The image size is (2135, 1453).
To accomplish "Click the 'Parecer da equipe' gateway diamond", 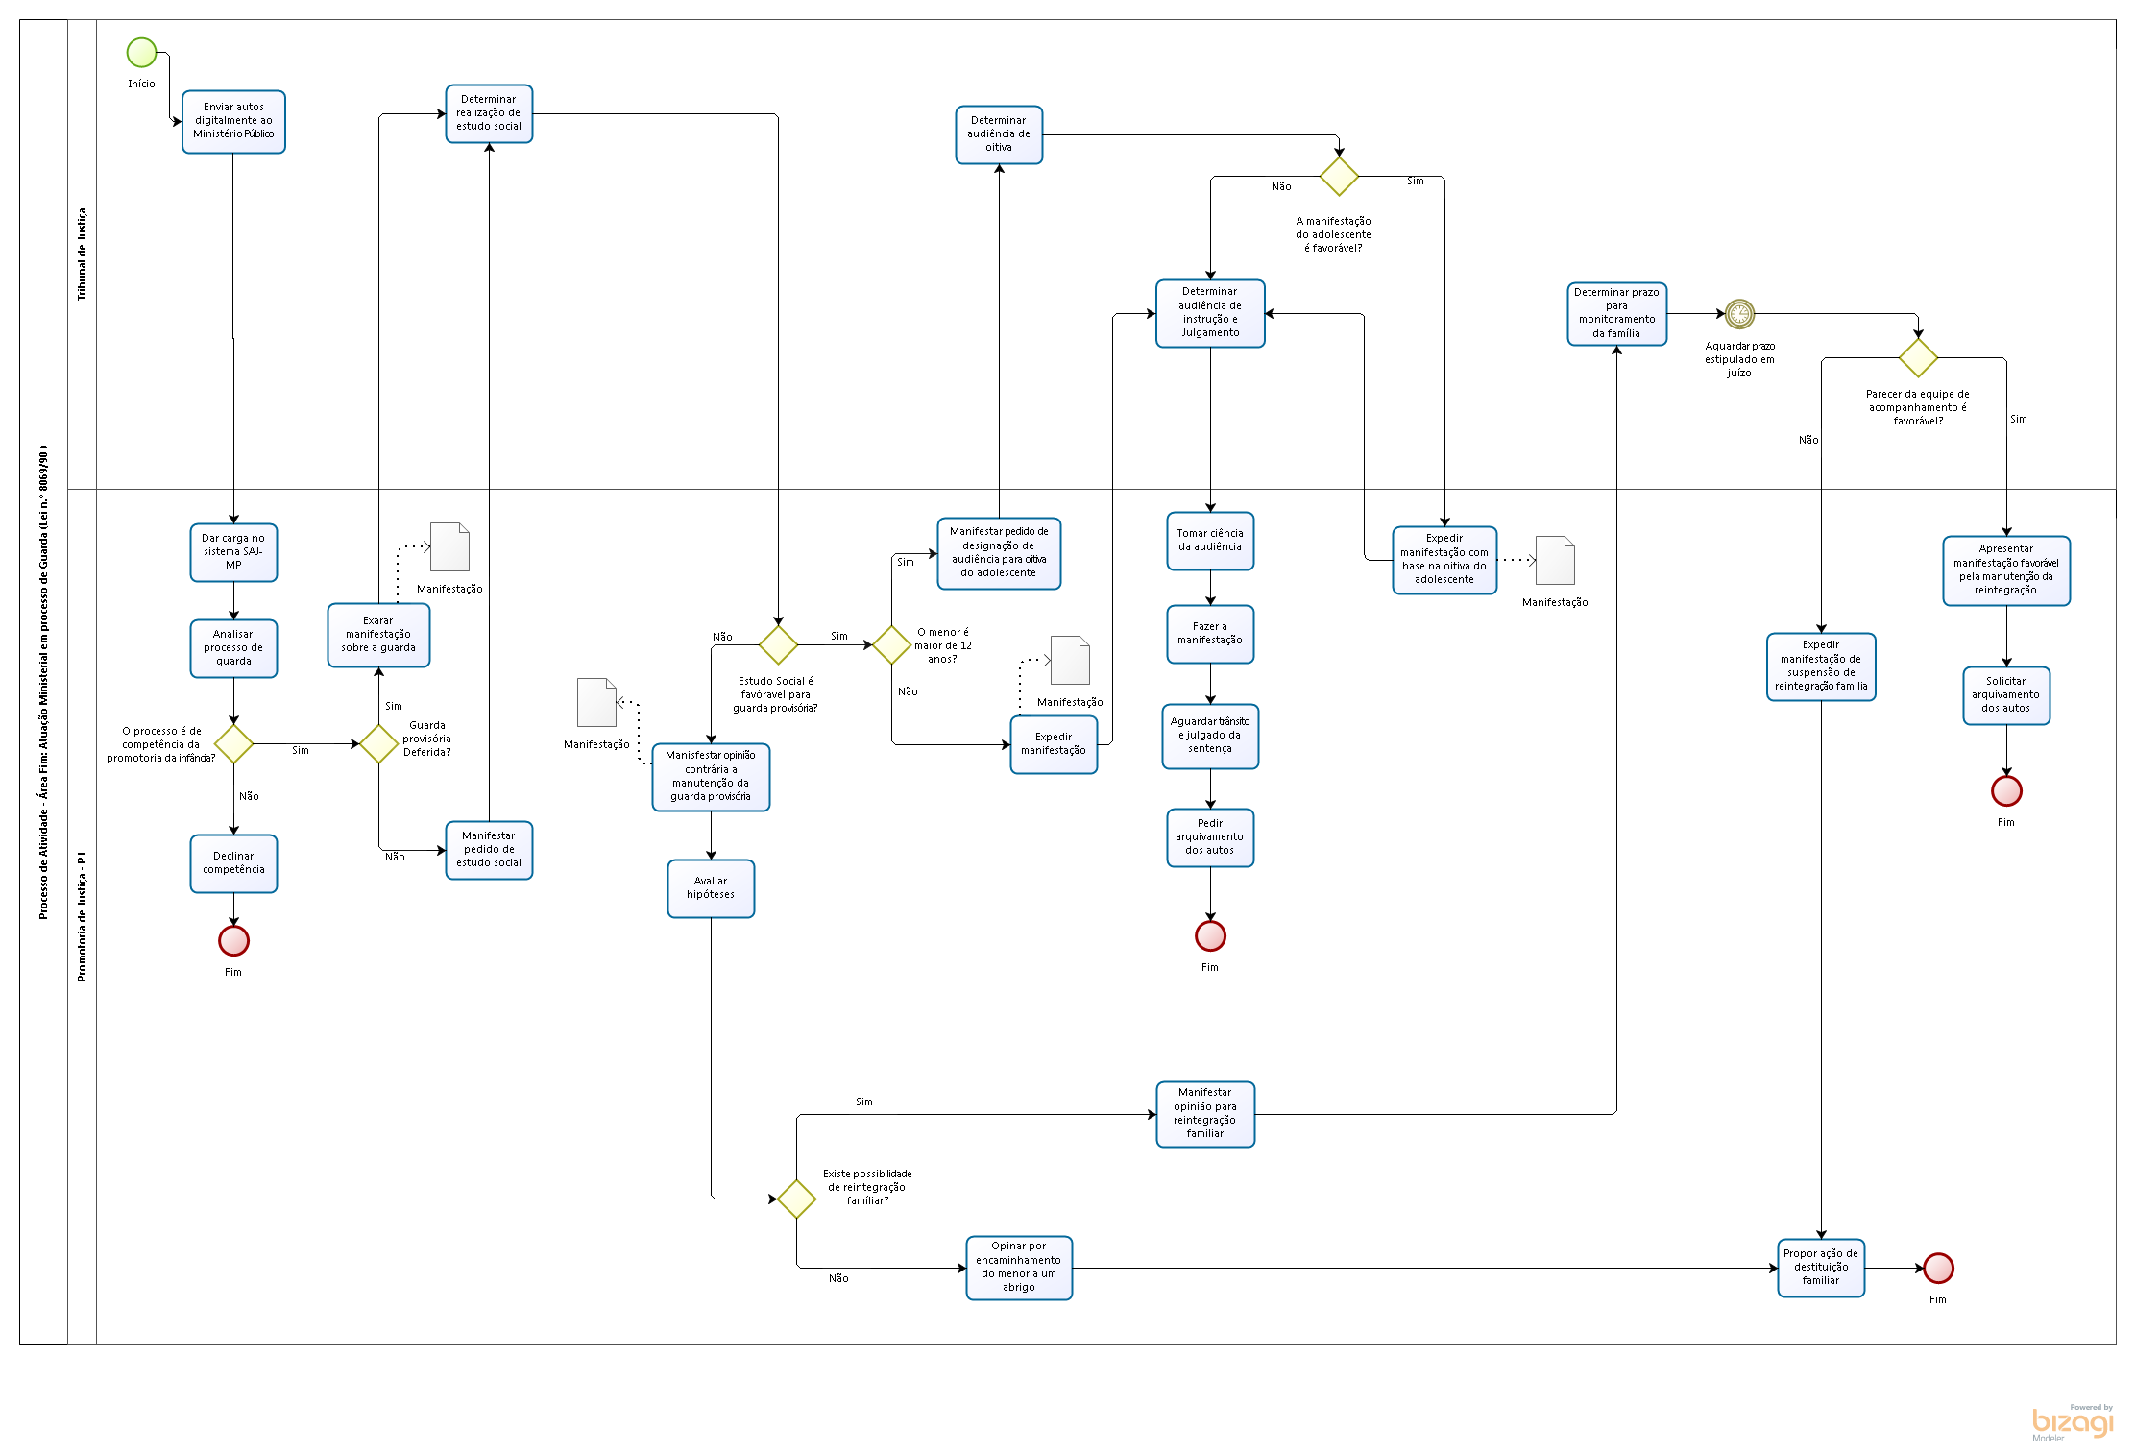I will click(x=1918, y=357).
